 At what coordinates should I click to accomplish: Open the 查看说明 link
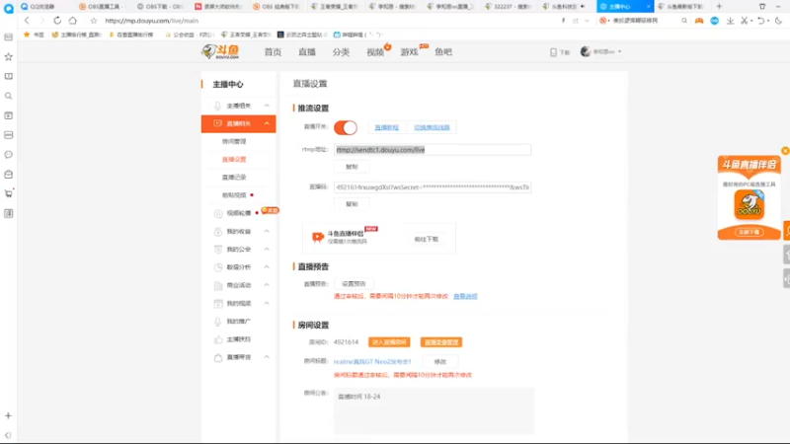(x=465, y=297)
